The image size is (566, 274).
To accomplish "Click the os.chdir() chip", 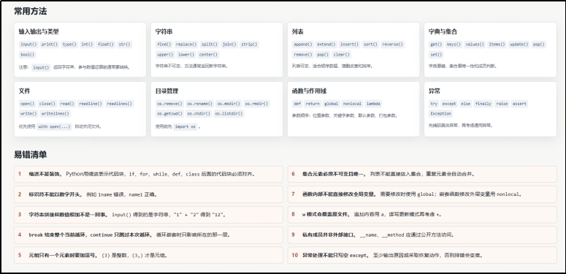I will (x=199, y=113).
